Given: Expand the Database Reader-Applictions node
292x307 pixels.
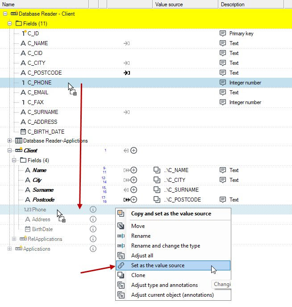Looking at the screenshot, I should pyautogui.click(x=9, y=141).
